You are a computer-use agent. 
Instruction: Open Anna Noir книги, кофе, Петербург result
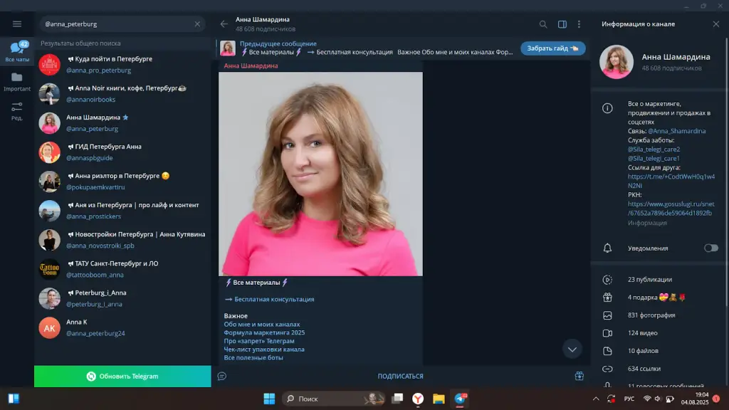pyautogui.click(x=122, y=93)
